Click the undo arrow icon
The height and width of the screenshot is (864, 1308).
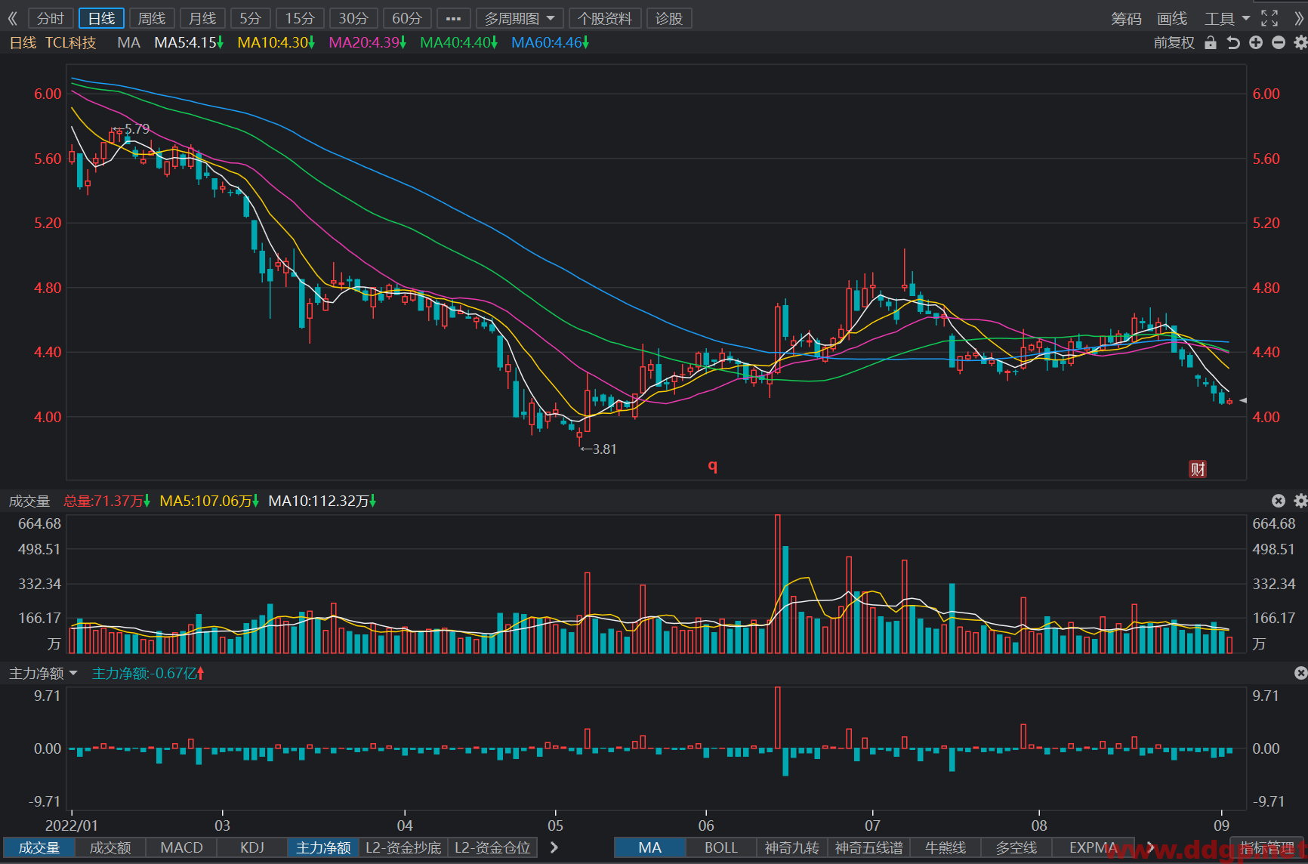click(1233, 43)
